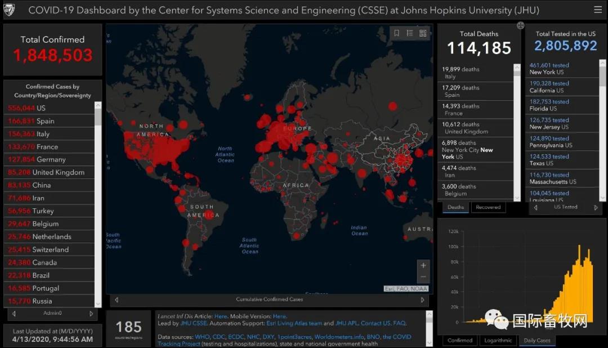Click the JHU shield logo

click(x=9, y=10)
